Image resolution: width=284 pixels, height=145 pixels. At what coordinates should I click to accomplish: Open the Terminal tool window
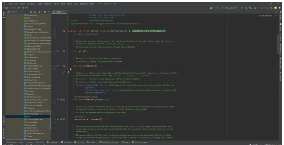pos(66,142)
